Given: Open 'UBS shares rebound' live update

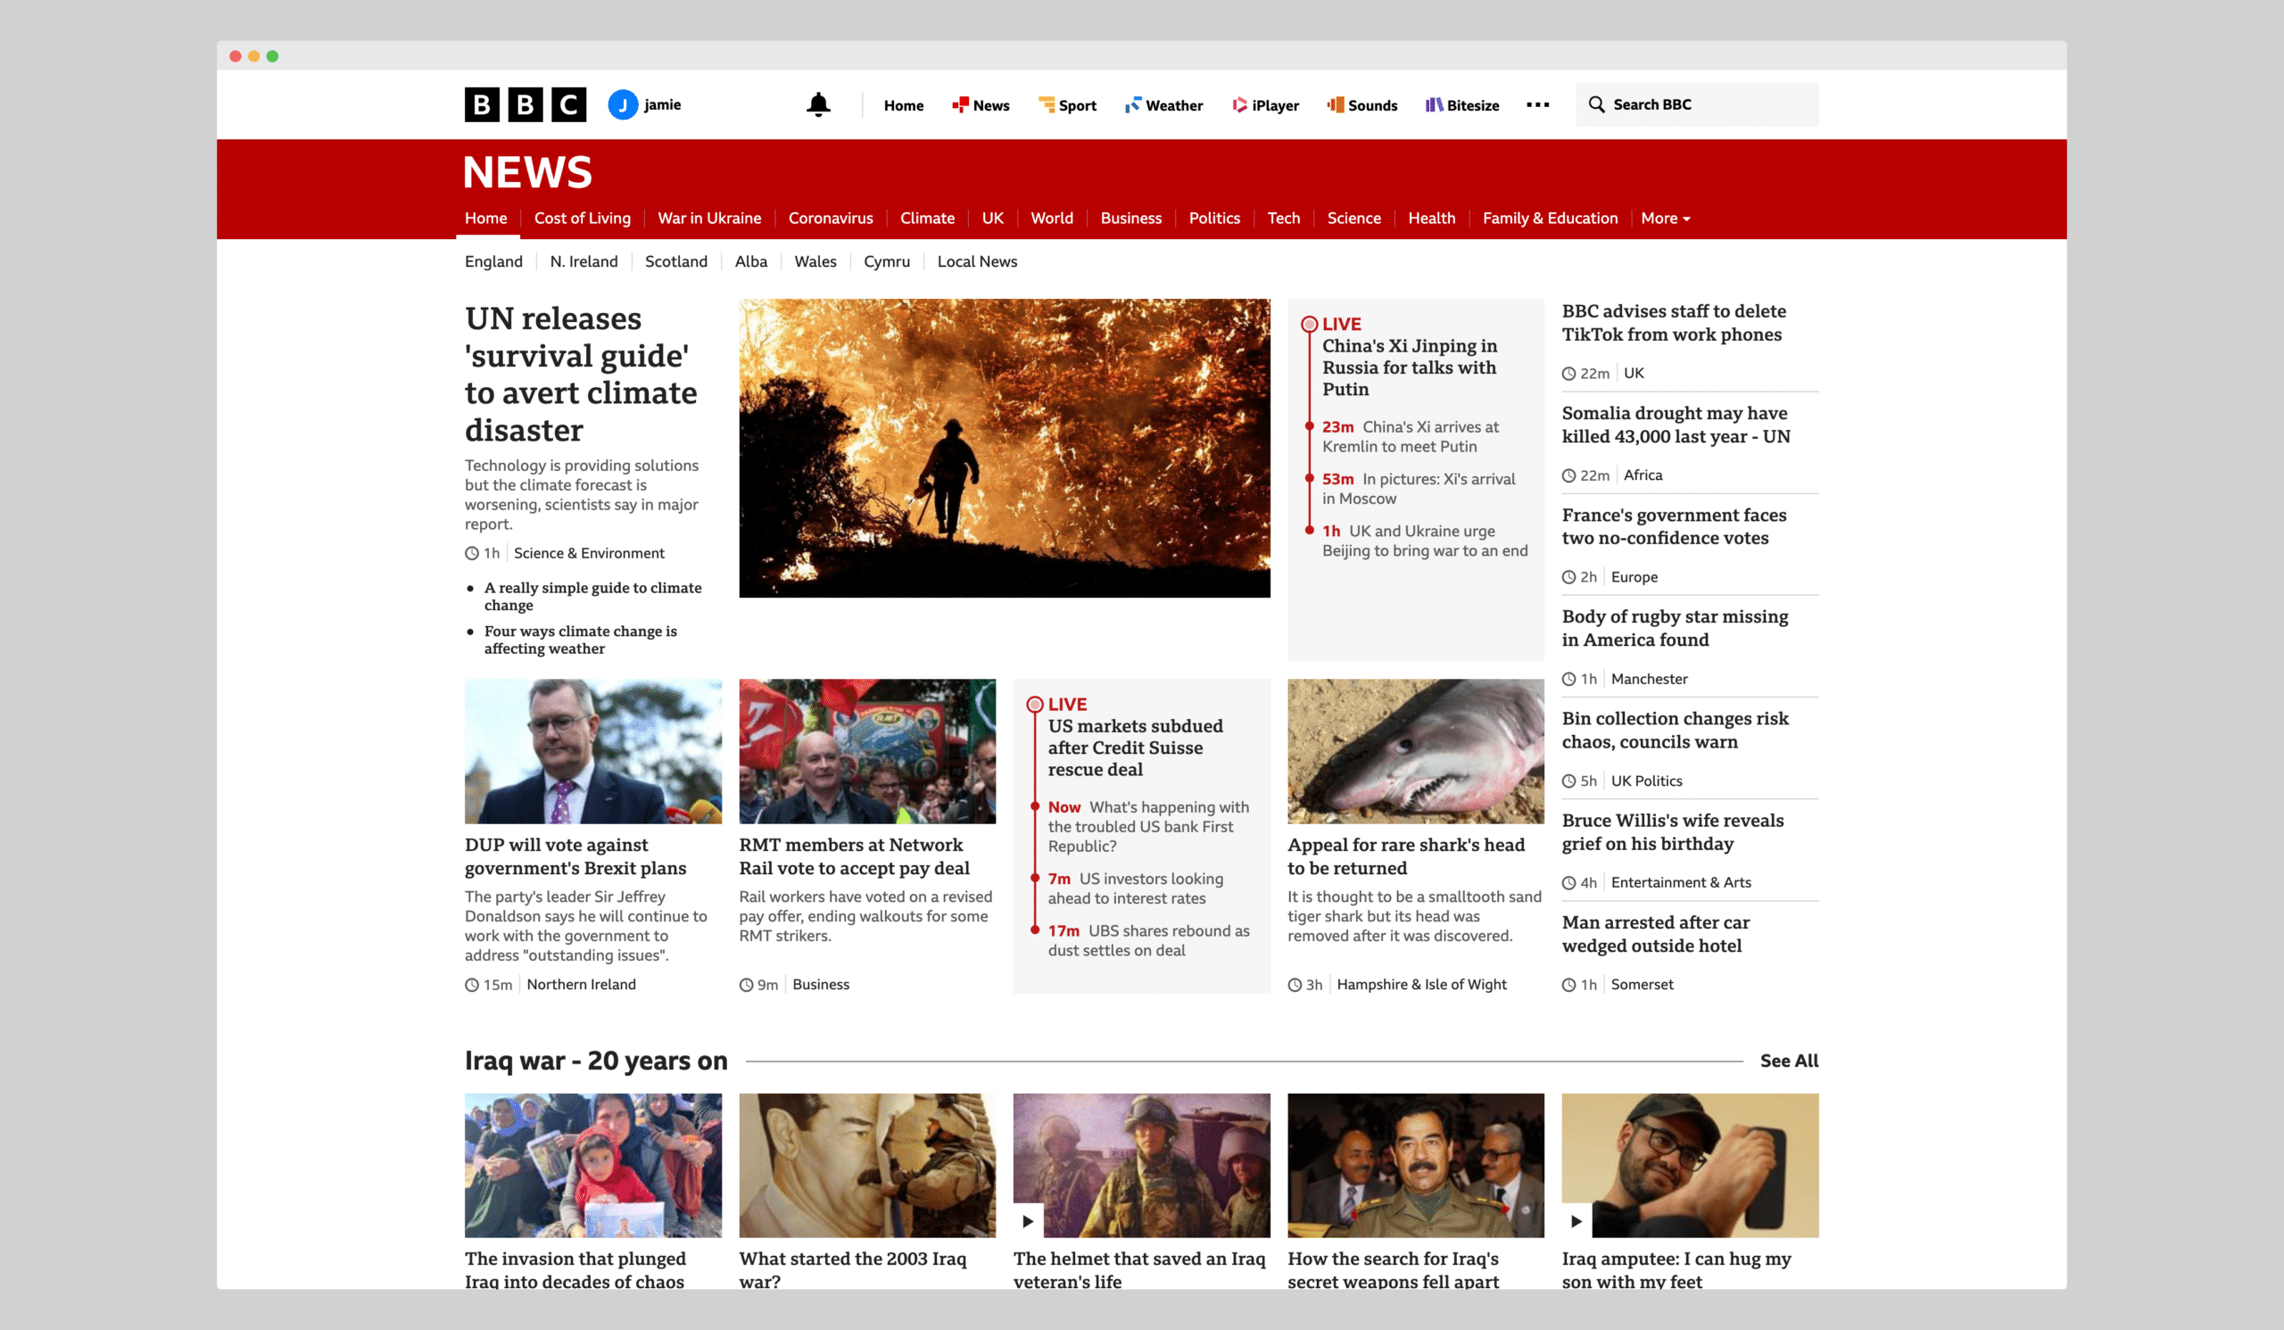Looking at the screenshot, I should click(1147, 940).
